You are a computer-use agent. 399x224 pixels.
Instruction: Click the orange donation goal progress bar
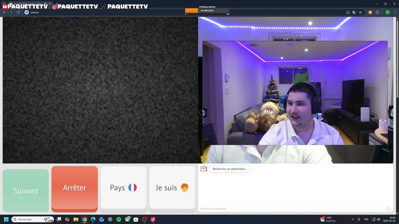[x=207, y=11]
